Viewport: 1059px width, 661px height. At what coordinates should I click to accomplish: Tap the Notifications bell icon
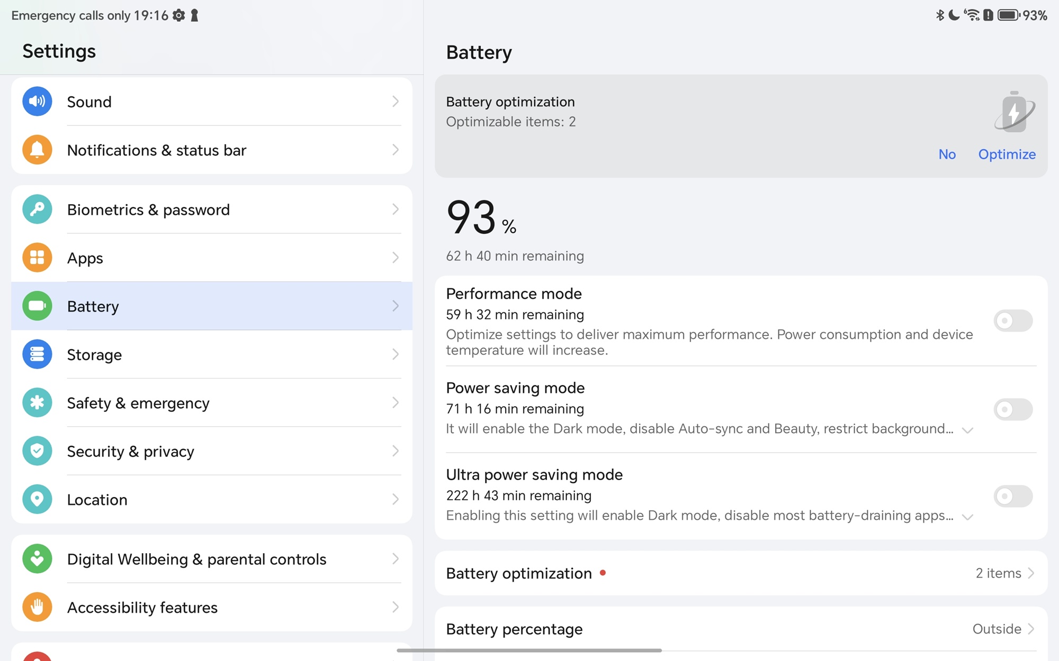[37, 150]
